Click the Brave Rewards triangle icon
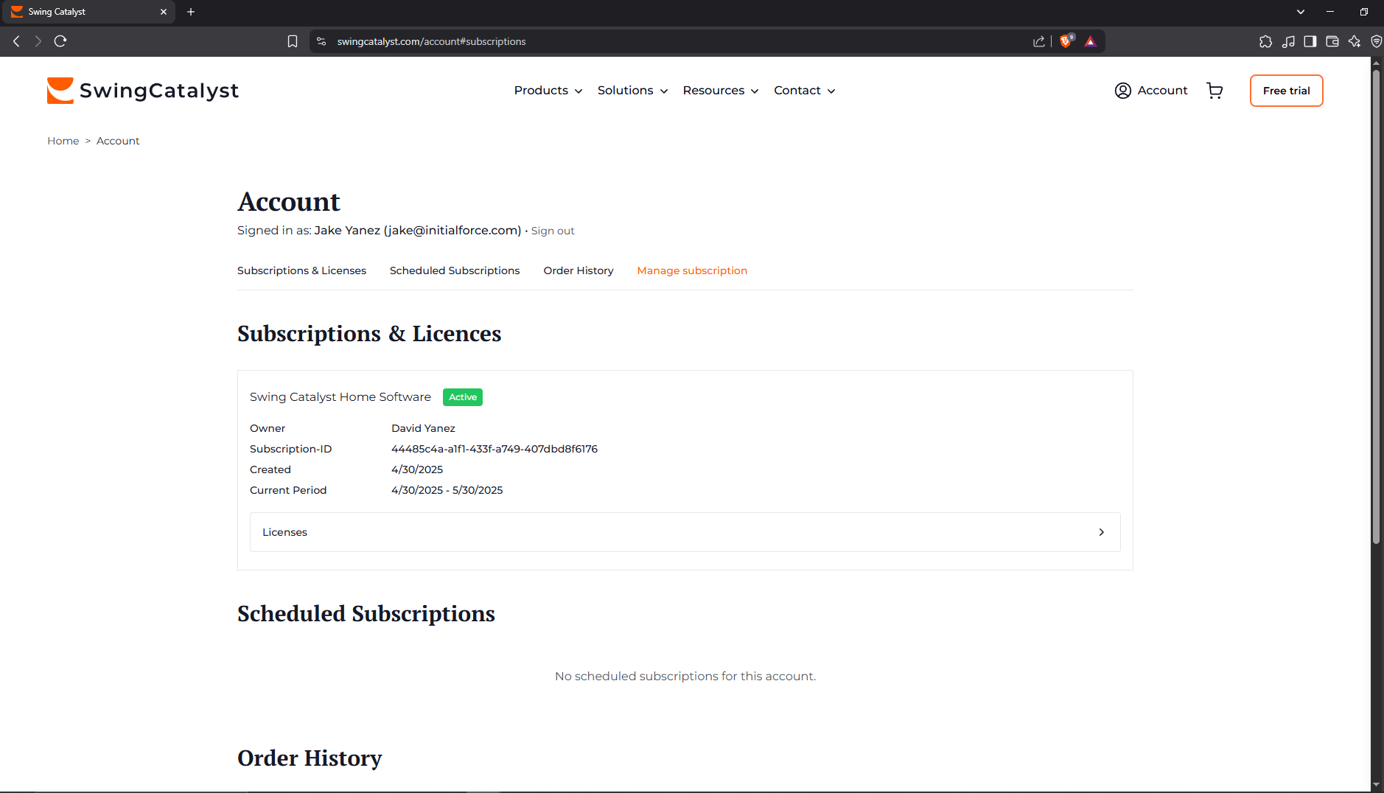The image size is (1384, 793). click(1091, 41)
